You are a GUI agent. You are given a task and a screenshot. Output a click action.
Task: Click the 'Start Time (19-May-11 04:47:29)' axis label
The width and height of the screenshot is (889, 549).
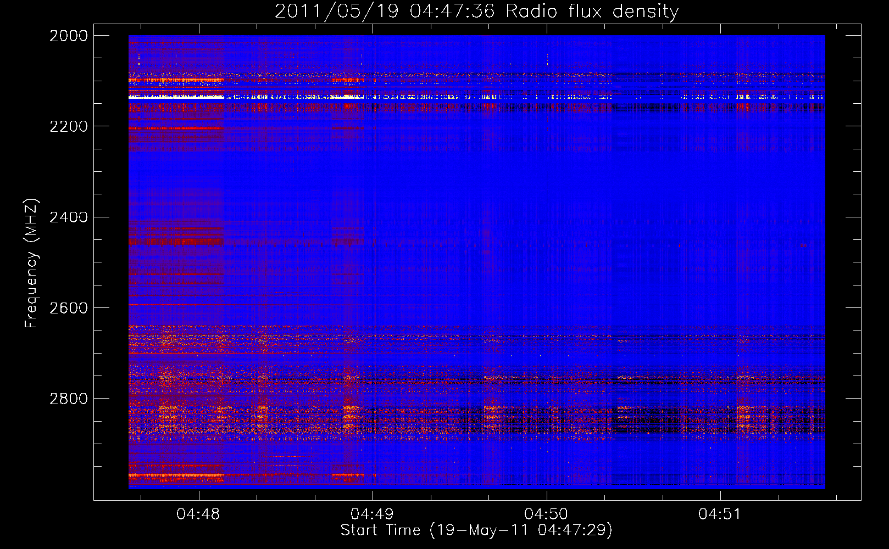(x=476, y=530)
